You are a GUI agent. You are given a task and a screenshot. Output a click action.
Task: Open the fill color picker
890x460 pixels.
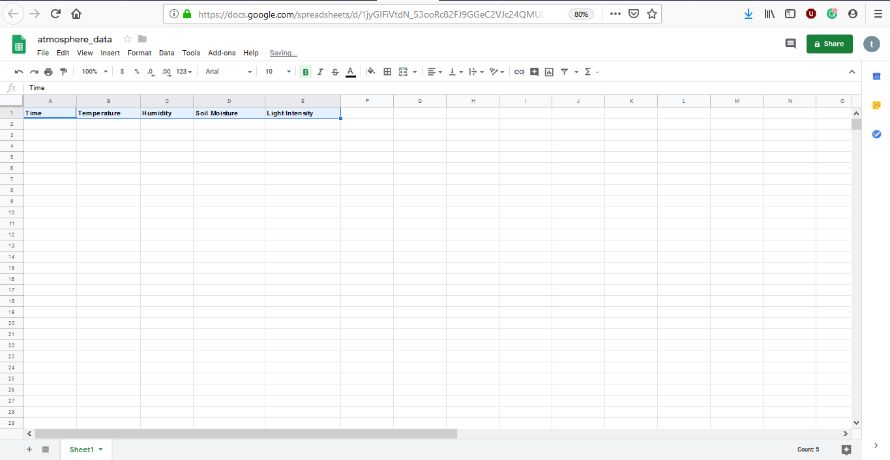pos(371,72)
